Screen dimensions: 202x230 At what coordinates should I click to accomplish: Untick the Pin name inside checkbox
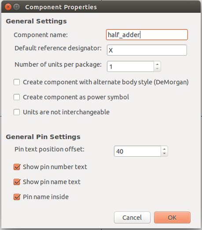[17, 197]
